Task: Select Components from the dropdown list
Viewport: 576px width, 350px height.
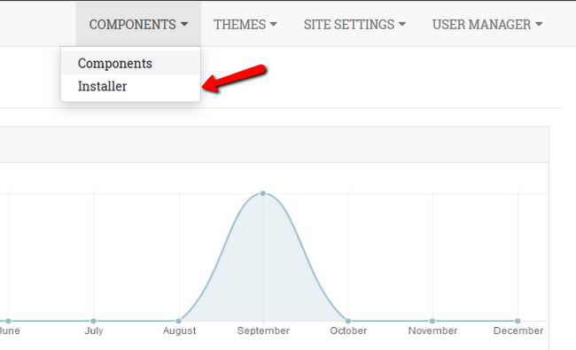Action: coord(130,63)
